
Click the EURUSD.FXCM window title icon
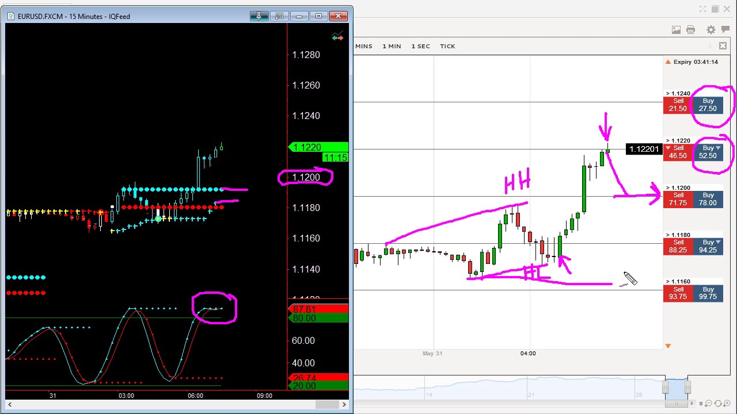click(12, 16)
